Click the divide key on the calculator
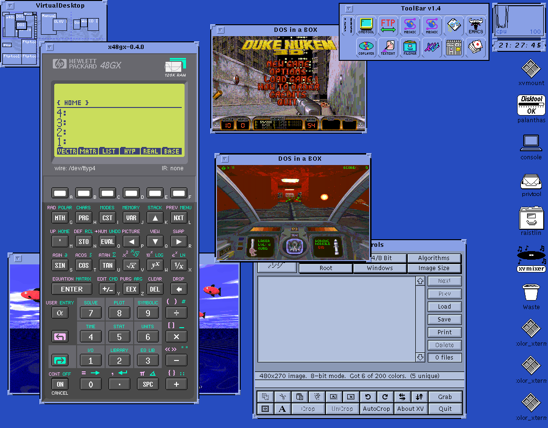Image resolution: width=548 pixels, height=428 pixels. (x=176, y=313)
